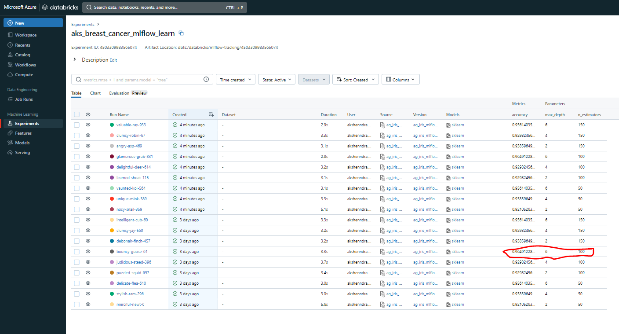
Task: Switch to the Chart tab
Action: tap(95, 93)
